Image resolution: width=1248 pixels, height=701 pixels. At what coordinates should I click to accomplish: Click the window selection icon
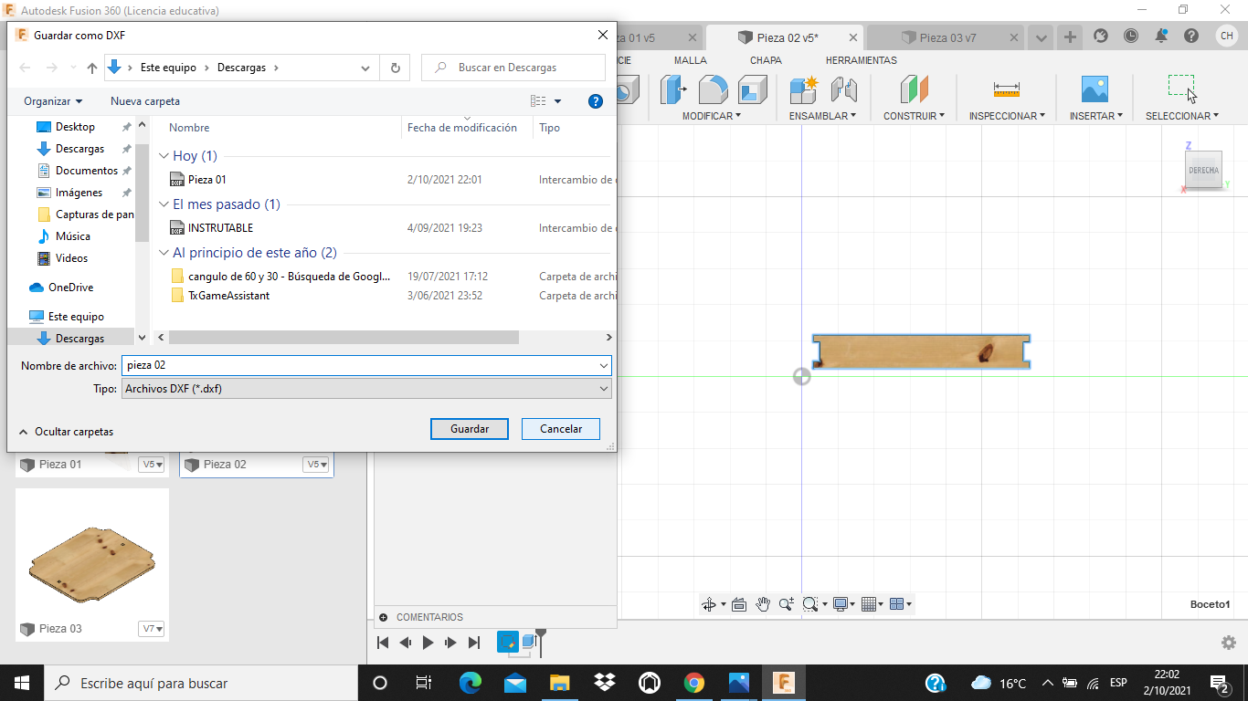click(1181, 89)
